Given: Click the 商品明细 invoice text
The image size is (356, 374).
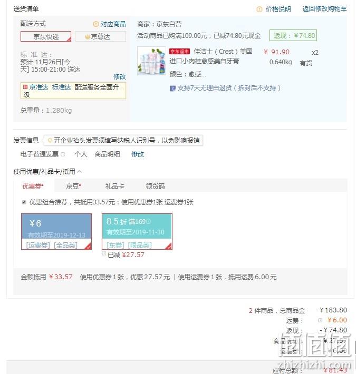Looking at the screenshot, I should click(107, 154).
